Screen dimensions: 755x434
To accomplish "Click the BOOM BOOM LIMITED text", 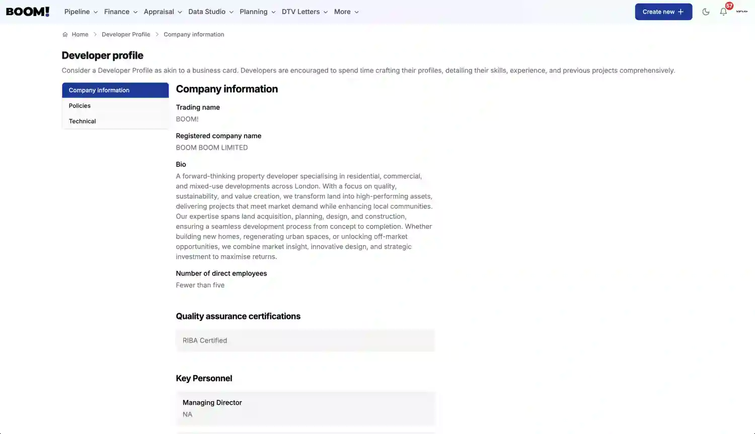I will pos(212,148).
